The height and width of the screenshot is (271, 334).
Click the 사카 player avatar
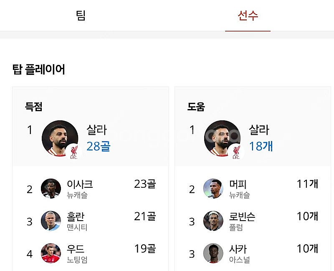(213, 253)
